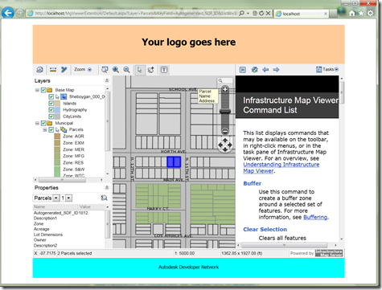The width and height of the screenshot is (382, 290).
Task: Collapse the Properties panel with chevron
Action: coord(107,187)
